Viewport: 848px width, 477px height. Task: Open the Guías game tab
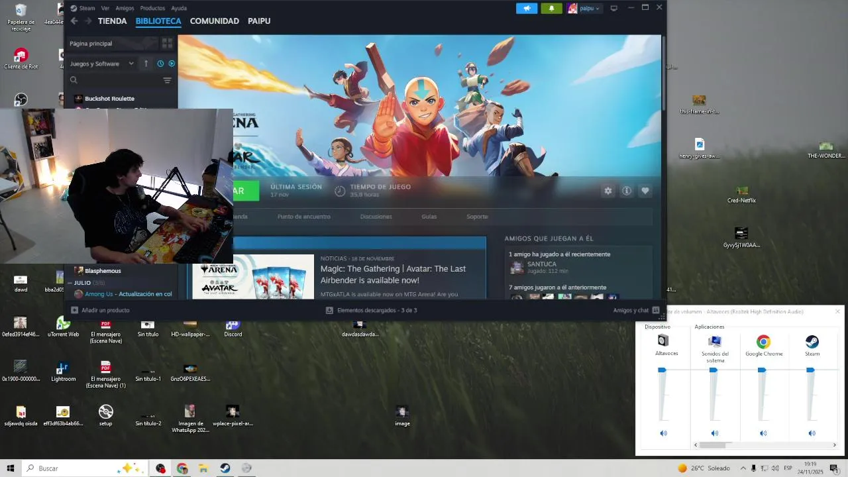(429, 217)
